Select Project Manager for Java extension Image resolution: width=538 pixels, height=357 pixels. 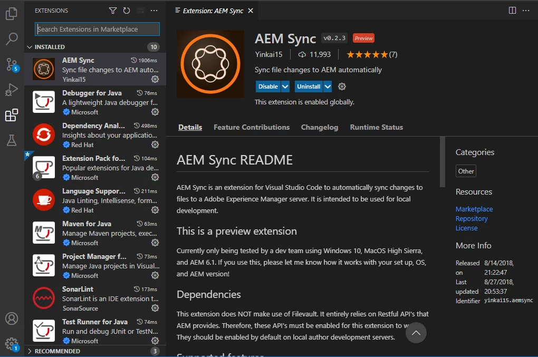tap(95, 265)
